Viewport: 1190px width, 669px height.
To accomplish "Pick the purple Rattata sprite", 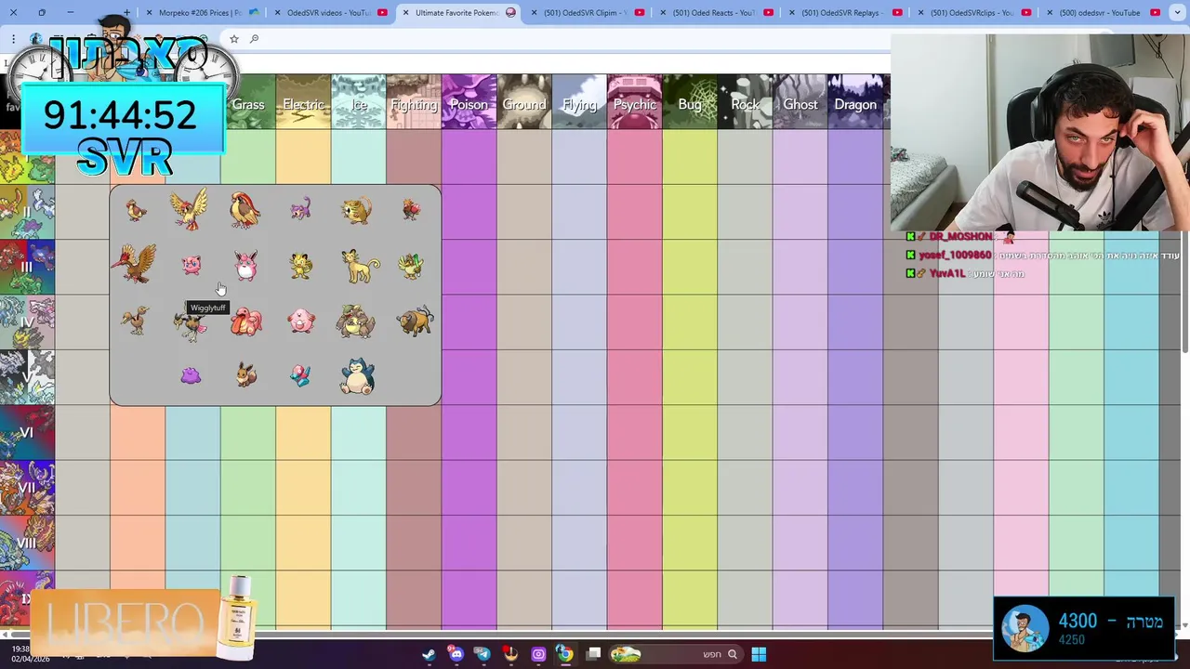I will tap(299, 209).
